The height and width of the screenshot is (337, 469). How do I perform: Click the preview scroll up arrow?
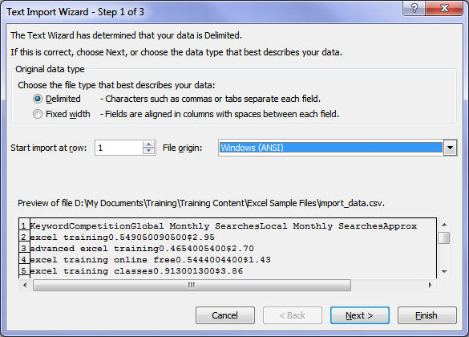tap(444, 225)
